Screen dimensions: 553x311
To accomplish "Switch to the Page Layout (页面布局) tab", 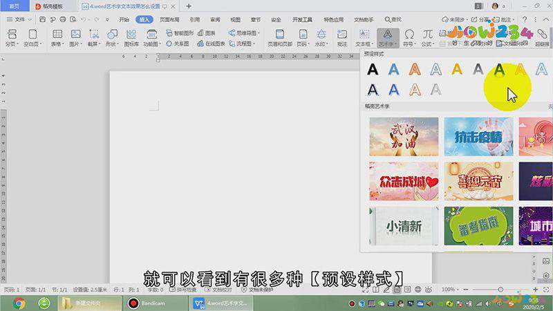I will point(169,19).
